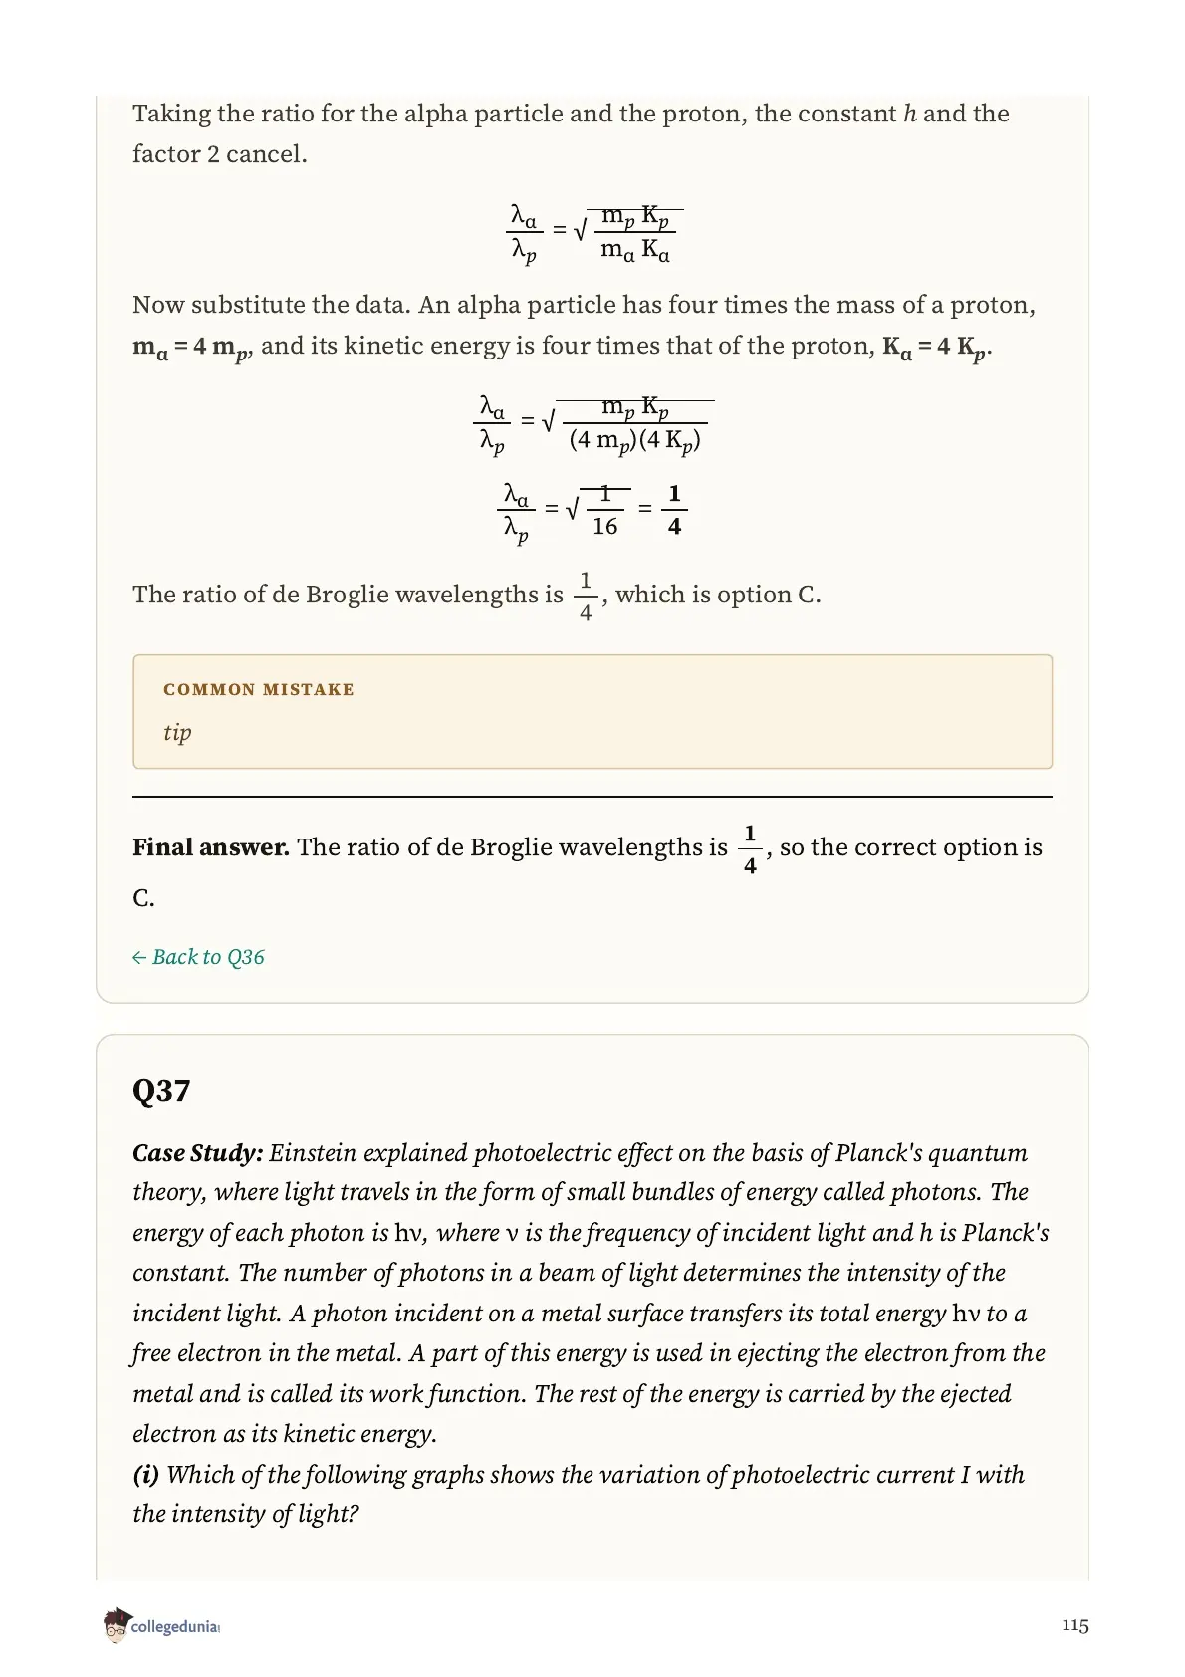Click the 1/4 fraction in final answer
Screen dimensions: 1185x1677
pyautogui.click(x=750, y=848)
